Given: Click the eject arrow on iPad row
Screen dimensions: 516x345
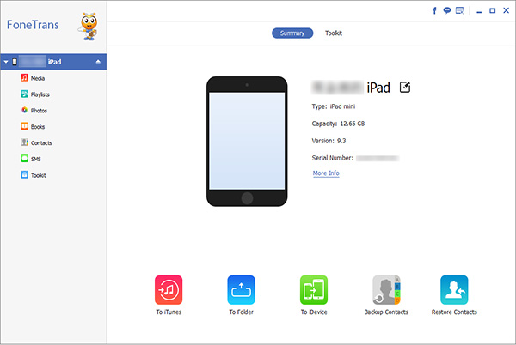Looking at the screenshot, I should 98,62.
